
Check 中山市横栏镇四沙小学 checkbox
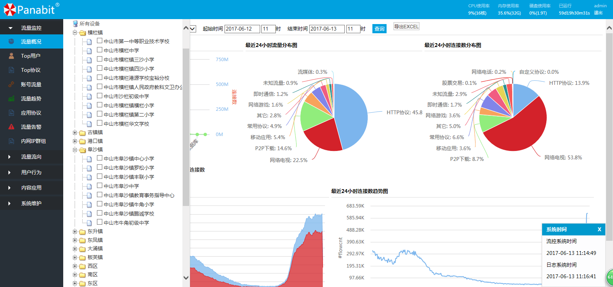point(100,68)
